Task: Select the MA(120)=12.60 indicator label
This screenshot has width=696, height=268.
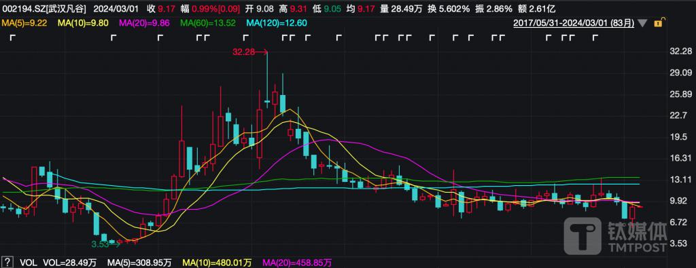Action: 277,23
